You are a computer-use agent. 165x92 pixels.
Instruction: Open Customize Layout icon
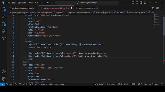click(145, 3)
